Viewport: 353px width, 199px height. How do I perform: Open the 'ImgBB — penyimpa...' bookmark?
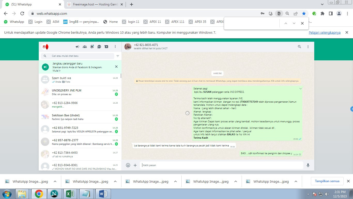[x=81, y=22]
